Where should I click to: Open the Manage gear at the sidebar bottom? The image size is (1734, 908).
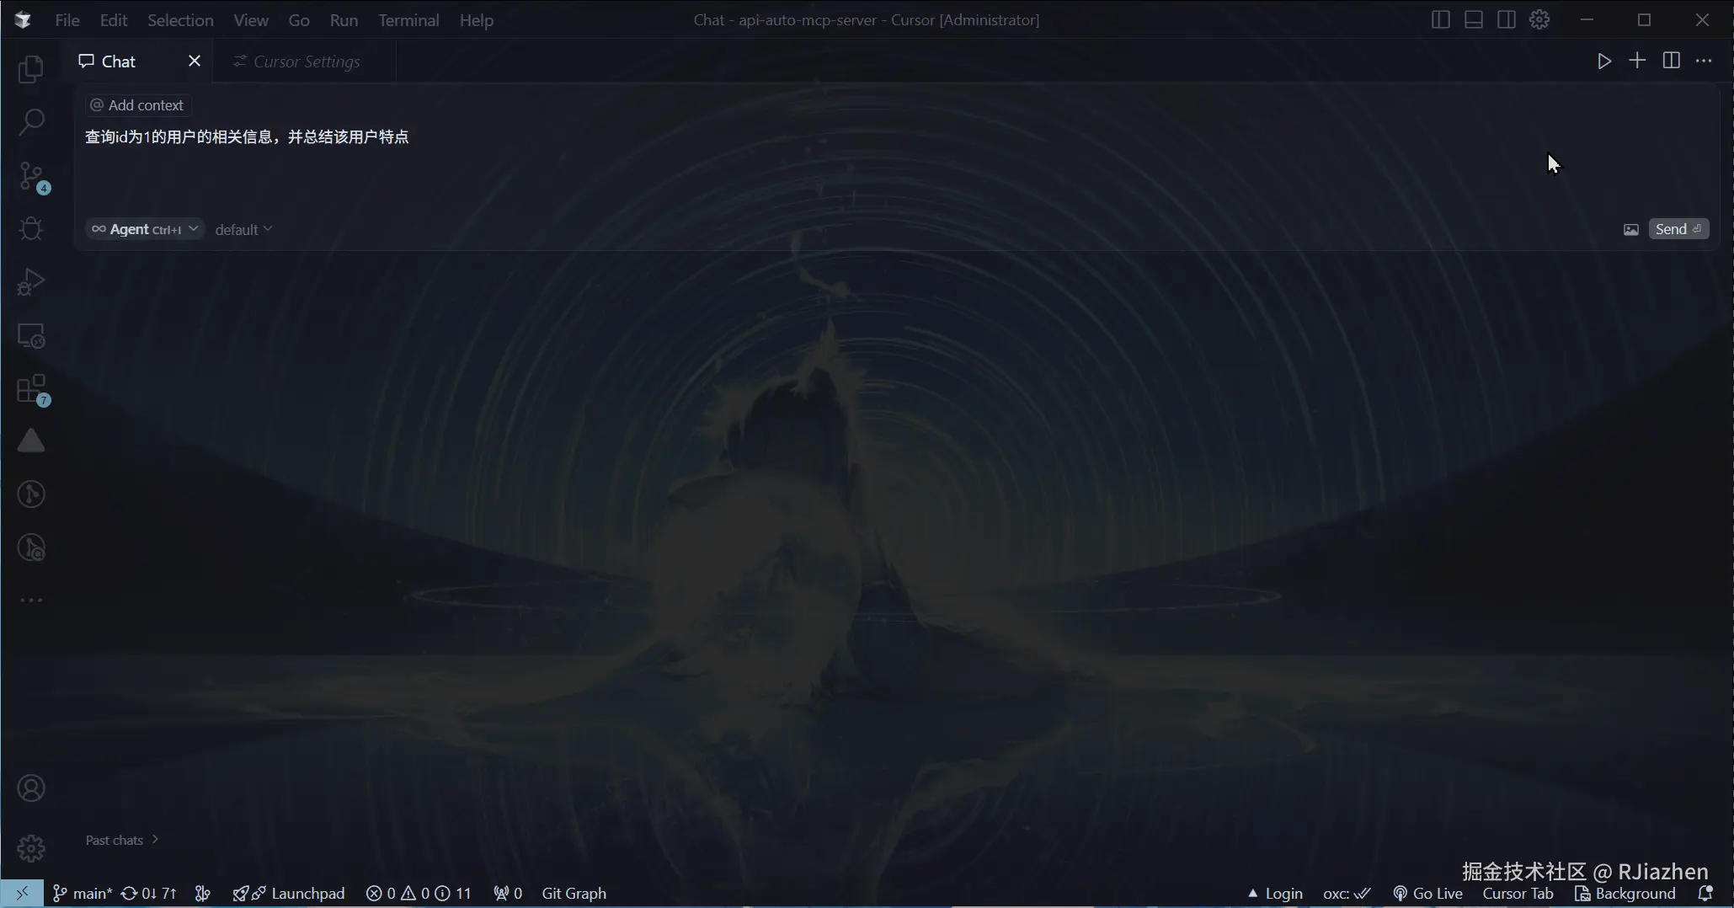(x=31, y=848)
